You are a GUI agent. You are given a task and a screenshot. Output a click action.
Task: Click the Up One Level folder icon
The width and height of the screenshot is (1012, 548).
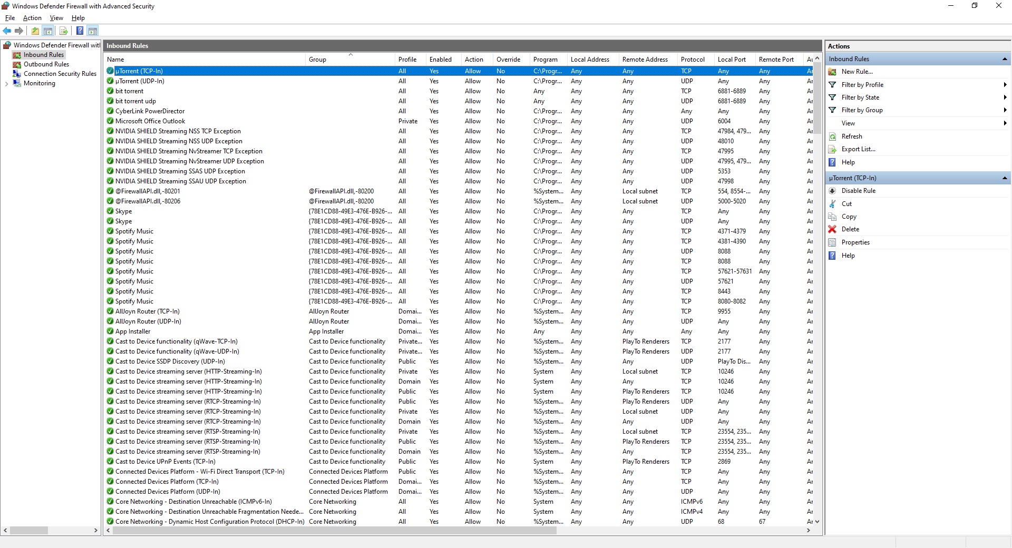point(35,31)
